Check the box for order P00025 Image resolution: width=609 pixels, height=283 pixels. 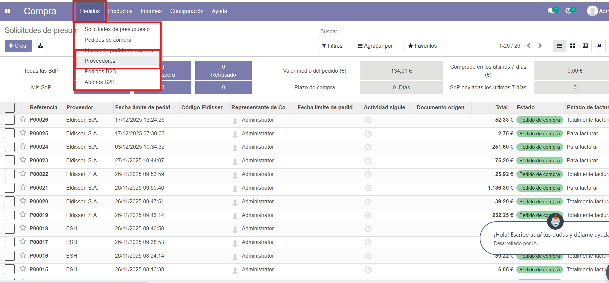point(10,133)
